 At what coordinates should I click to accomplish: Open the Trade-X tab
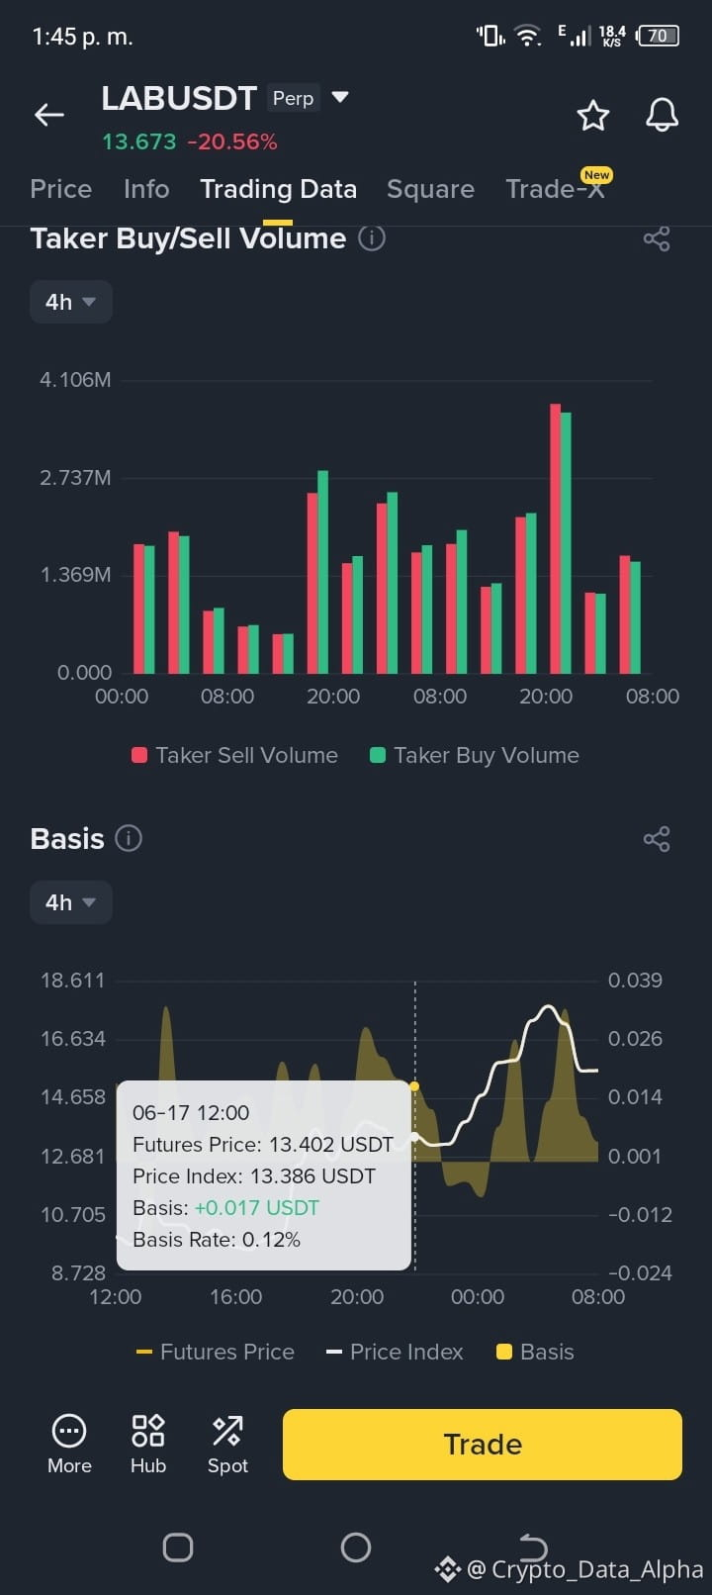point(555,189)
